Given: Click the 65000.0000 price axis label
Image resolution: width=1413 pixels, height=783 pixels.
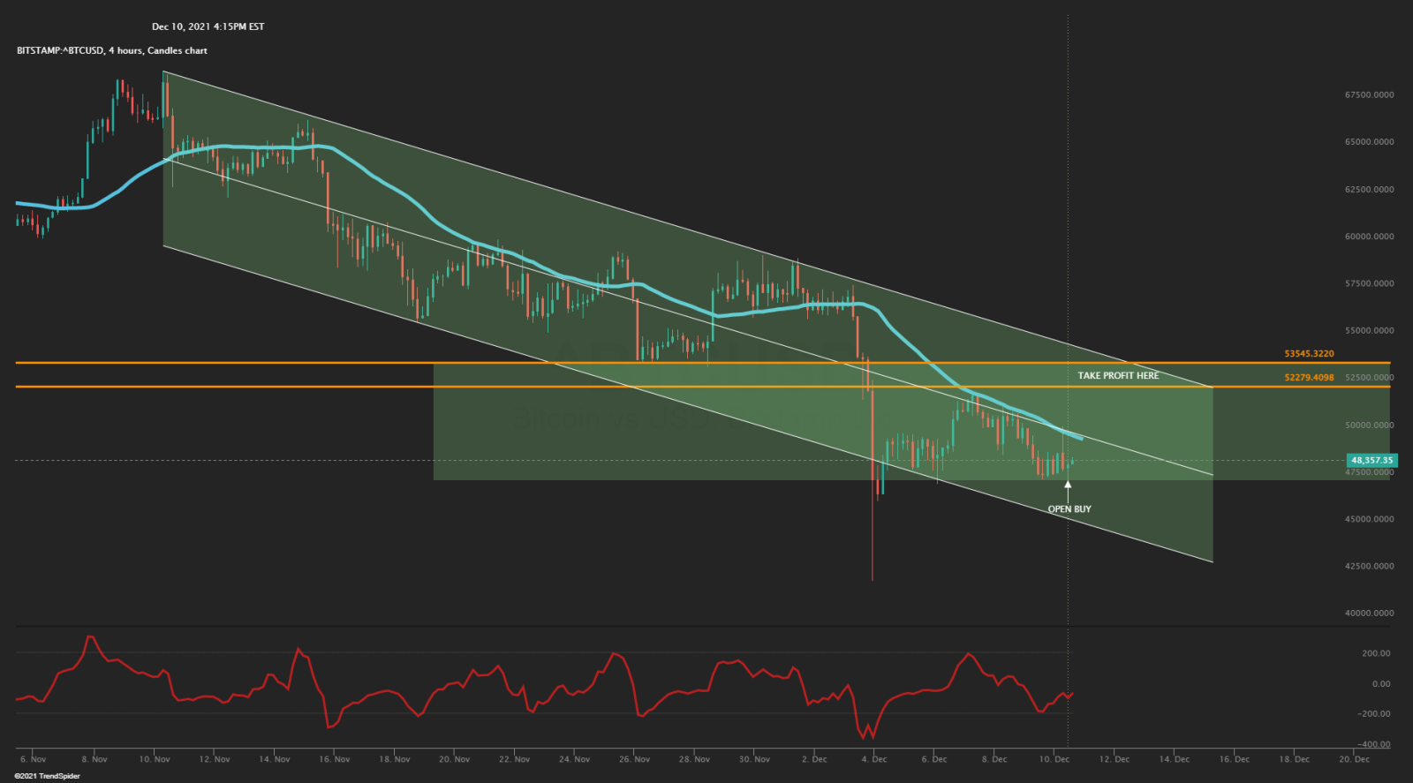Looking at the screenshot, I should click(x=1370, y=142).
